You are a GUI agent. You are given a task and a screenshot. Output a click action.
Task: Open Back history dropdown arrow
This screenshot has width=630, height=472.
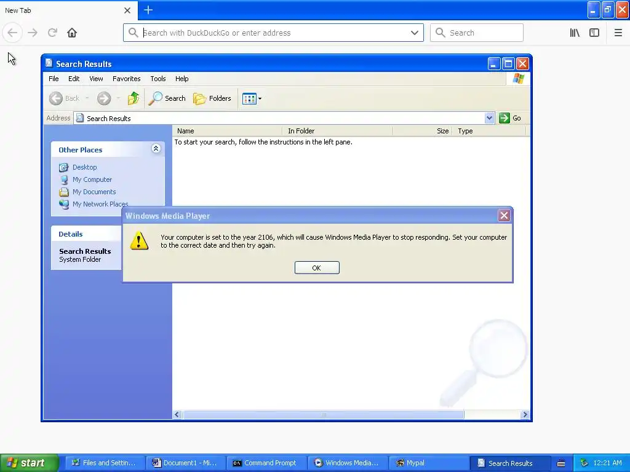tap(87, 98)
